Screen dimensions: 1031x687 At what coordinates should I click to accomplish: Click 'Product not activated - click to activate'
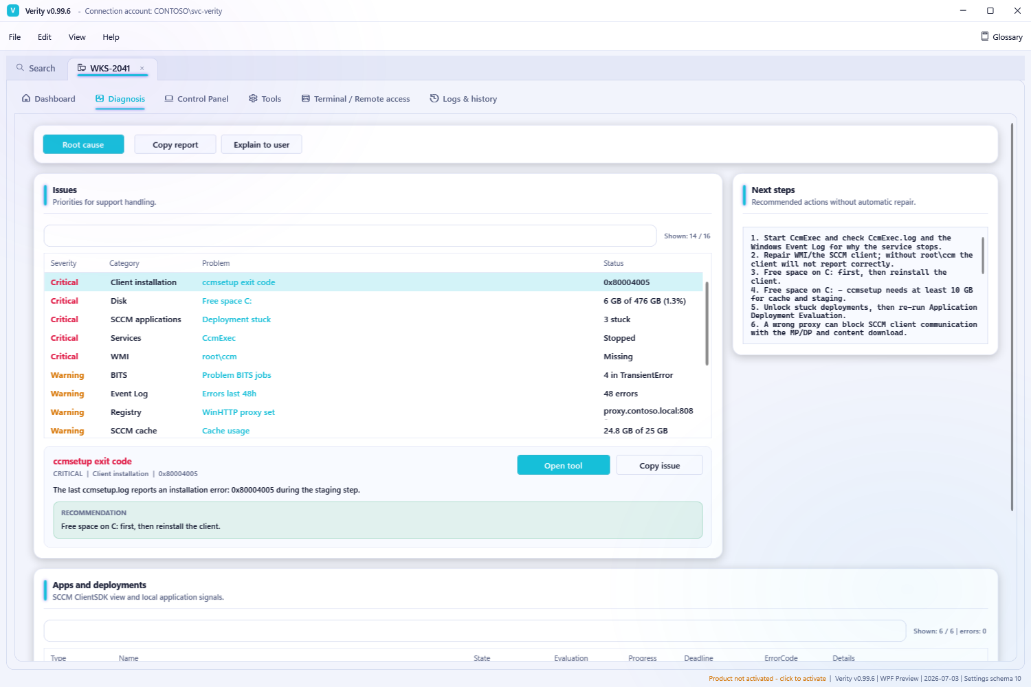coord(767,679)
